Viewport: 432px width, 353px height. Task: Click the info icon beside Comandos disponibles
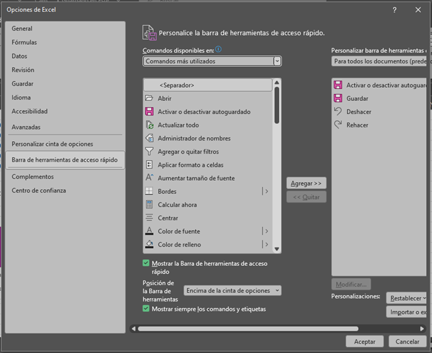[x=218, y=49]
